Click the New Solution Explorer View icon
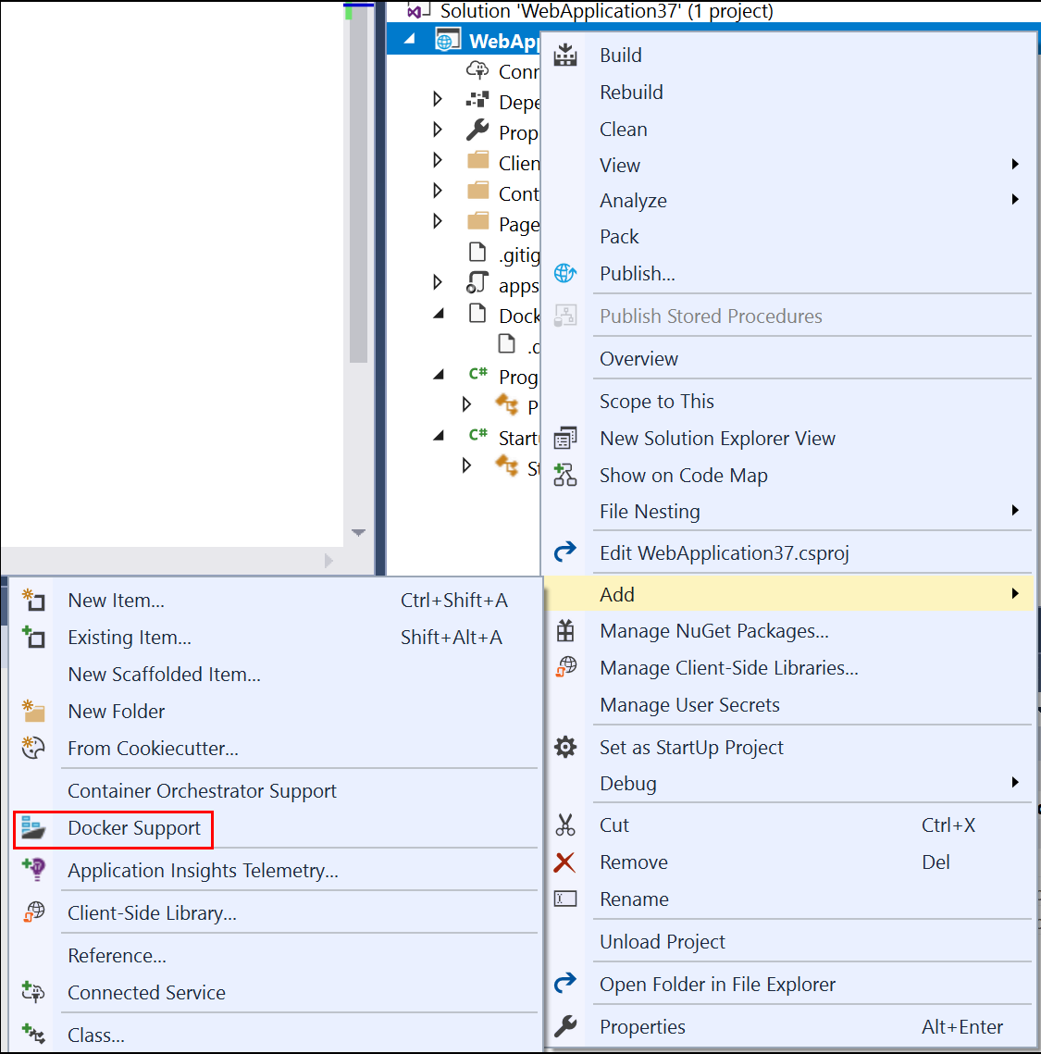Viewport: 1041px width, 1054px height. (565, 437)
